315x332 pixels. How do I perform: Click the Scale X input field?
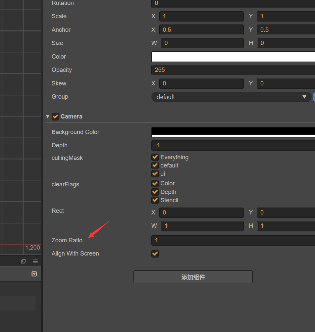click(201, 16)
